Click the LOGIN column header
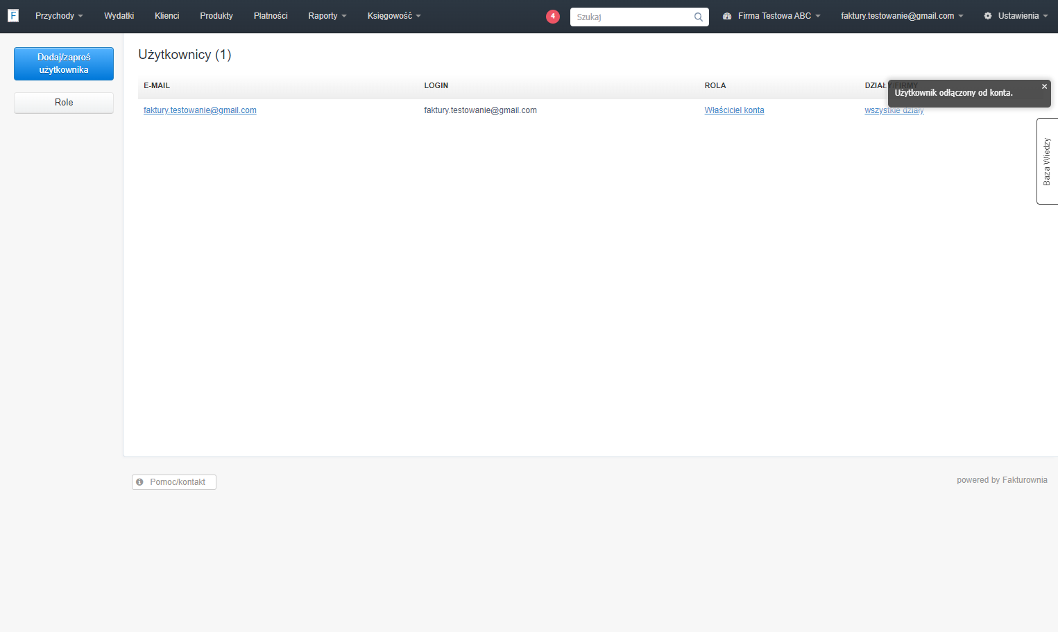The height and width of the screenshot is (632, 1058). point(436,86)
